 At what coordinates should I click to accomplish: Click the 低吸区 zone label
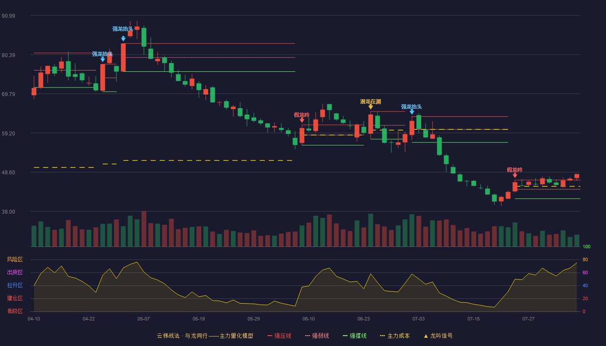pos(15,311)
